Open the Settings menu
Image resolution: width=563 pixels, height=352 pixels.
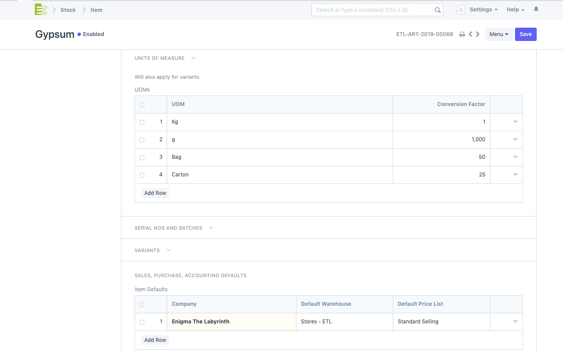click(483, 10)
